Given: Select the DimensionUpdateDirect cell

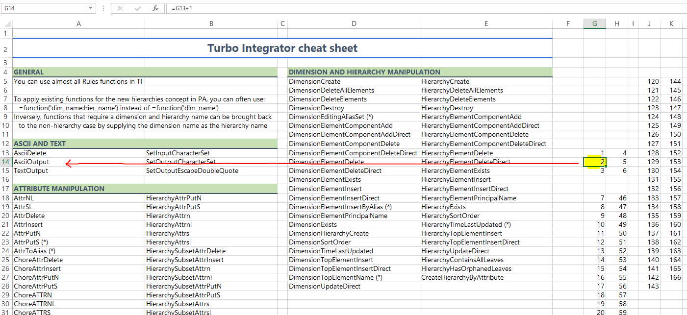Looking at the screenshot, I should tap(354, 286).
